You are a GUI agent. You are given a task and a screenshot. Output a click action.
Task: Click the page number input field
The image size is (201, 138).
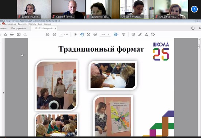[61, 34]
